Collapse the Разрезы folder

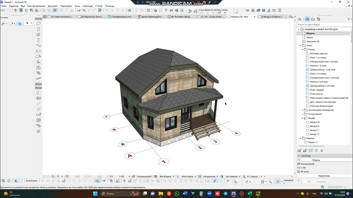pyautogui.click(x=301, y=138)
